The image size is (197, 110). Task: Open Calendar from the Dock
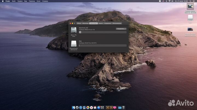click(x=95, y=108)
